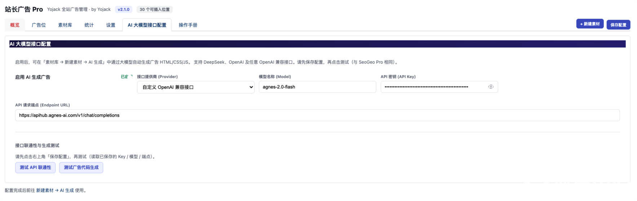Click the API 请求端点 (Endpoint URL) label

pyautogui.click(x=43, y=105)
